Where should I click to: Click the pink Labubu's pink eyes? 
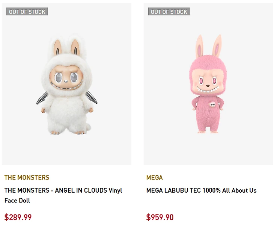coord(207,80)
